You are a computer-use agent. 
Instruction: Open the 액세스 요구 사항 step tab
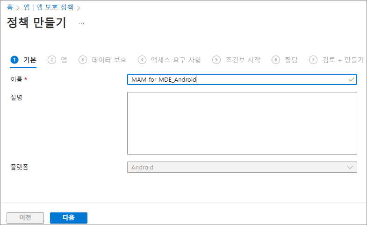[x=169, y=60]
